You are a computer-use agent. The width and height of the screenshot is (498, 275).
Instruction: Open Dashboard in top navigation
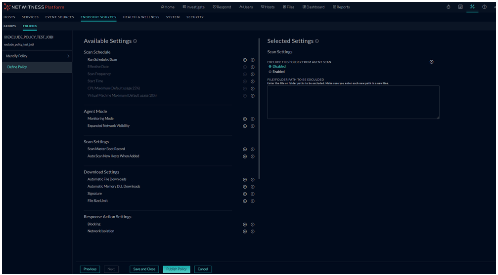(x=314, y=7)
